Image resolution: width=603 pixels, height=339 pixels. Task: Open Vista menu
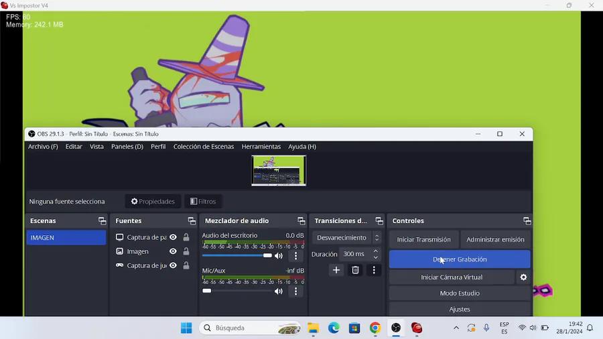click(96, 147)
